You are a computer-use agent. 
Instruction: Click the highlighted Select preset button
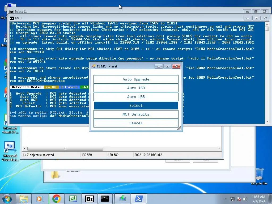136,106
